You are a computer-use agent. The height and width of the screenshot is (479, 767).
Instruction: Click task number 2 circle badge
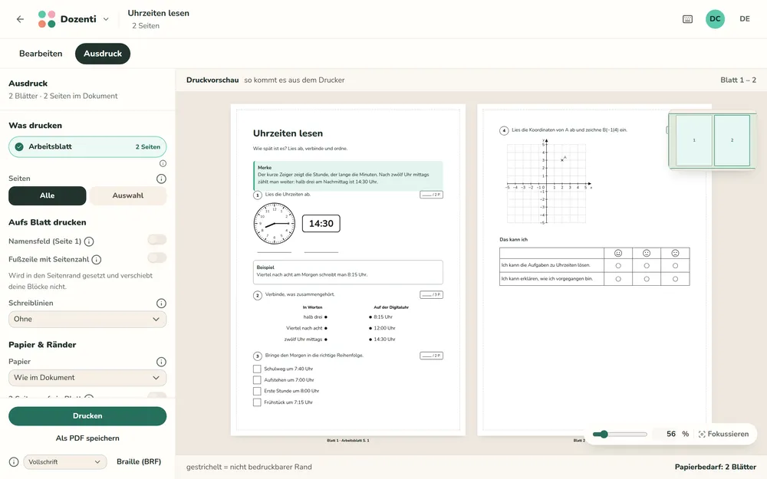258,295
